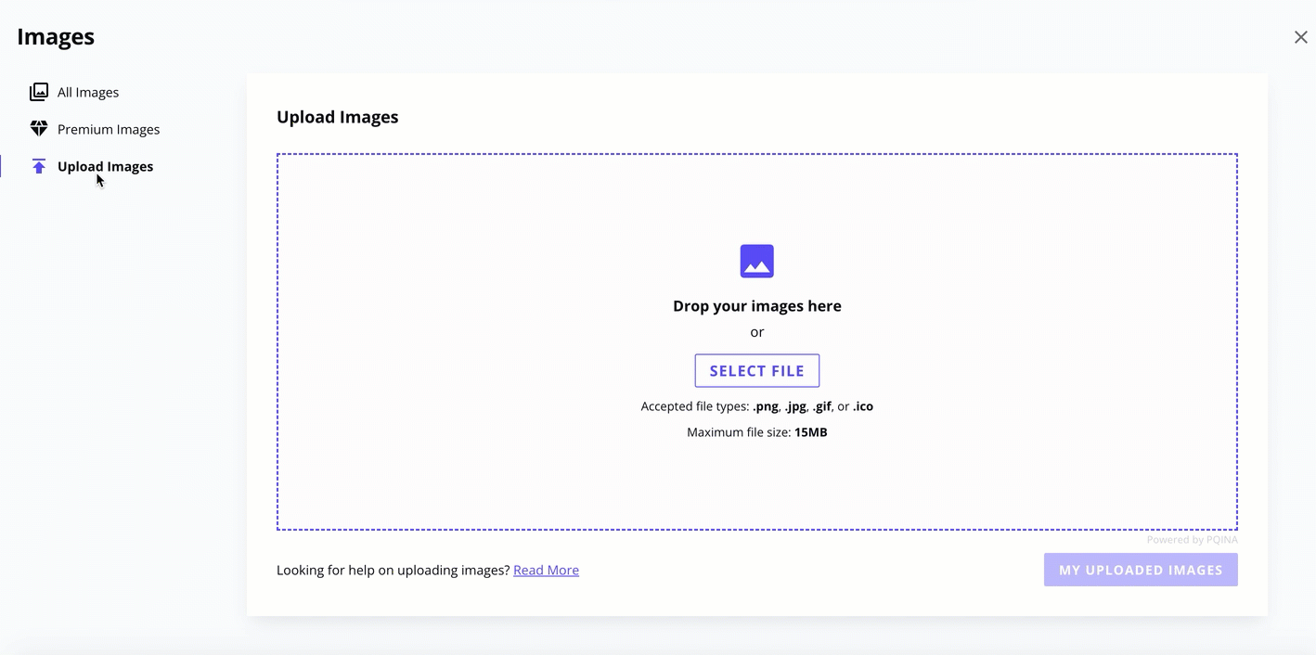Click the 'Drop your images here' text
Viewport: 1316px width, 655px height.
pos(757,306)
